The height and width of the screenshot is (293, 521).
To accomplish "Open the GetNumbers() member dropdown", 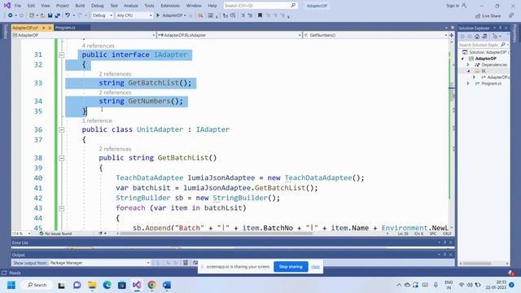I will [375, 35].
